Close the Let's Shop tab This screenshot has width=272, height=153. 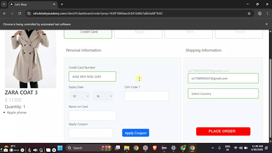[x=54, y=4]
